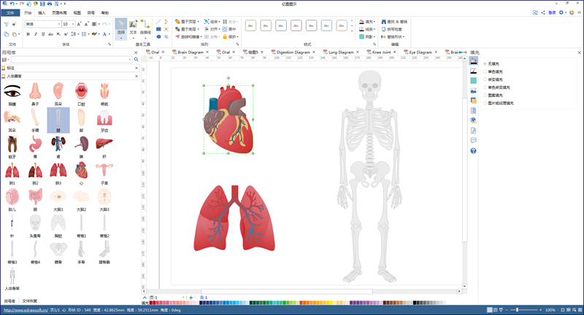The image size is (584, 315).
Task: Toggle bold text formatting
Action: pos(28,34)
